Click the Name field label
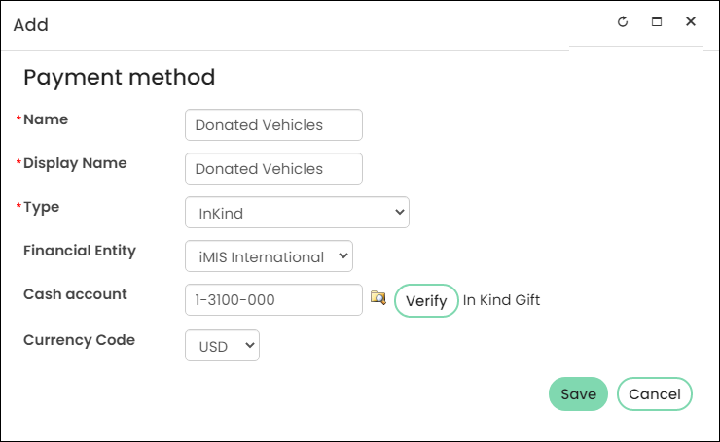 [46, 119]
